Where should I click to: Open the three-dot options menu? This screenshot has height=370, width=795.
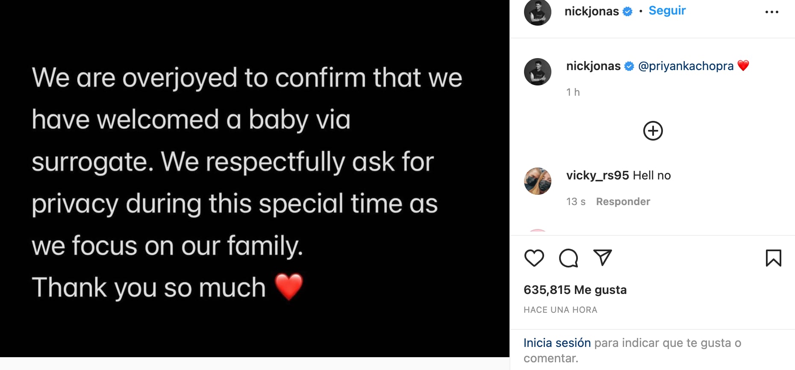[x=772, y=12]
